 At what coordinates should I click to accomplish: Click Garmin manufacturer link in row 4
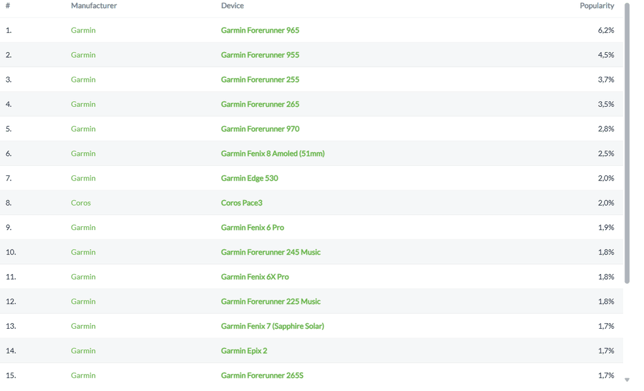click(x=83, y=104)
